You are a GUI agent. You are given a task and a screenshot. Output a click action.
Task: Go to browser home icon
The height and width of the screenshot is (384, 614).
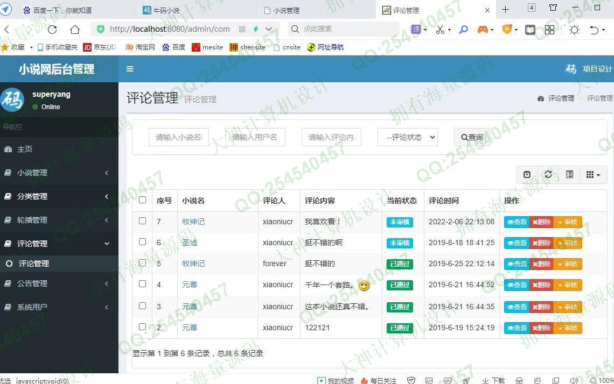75,30
